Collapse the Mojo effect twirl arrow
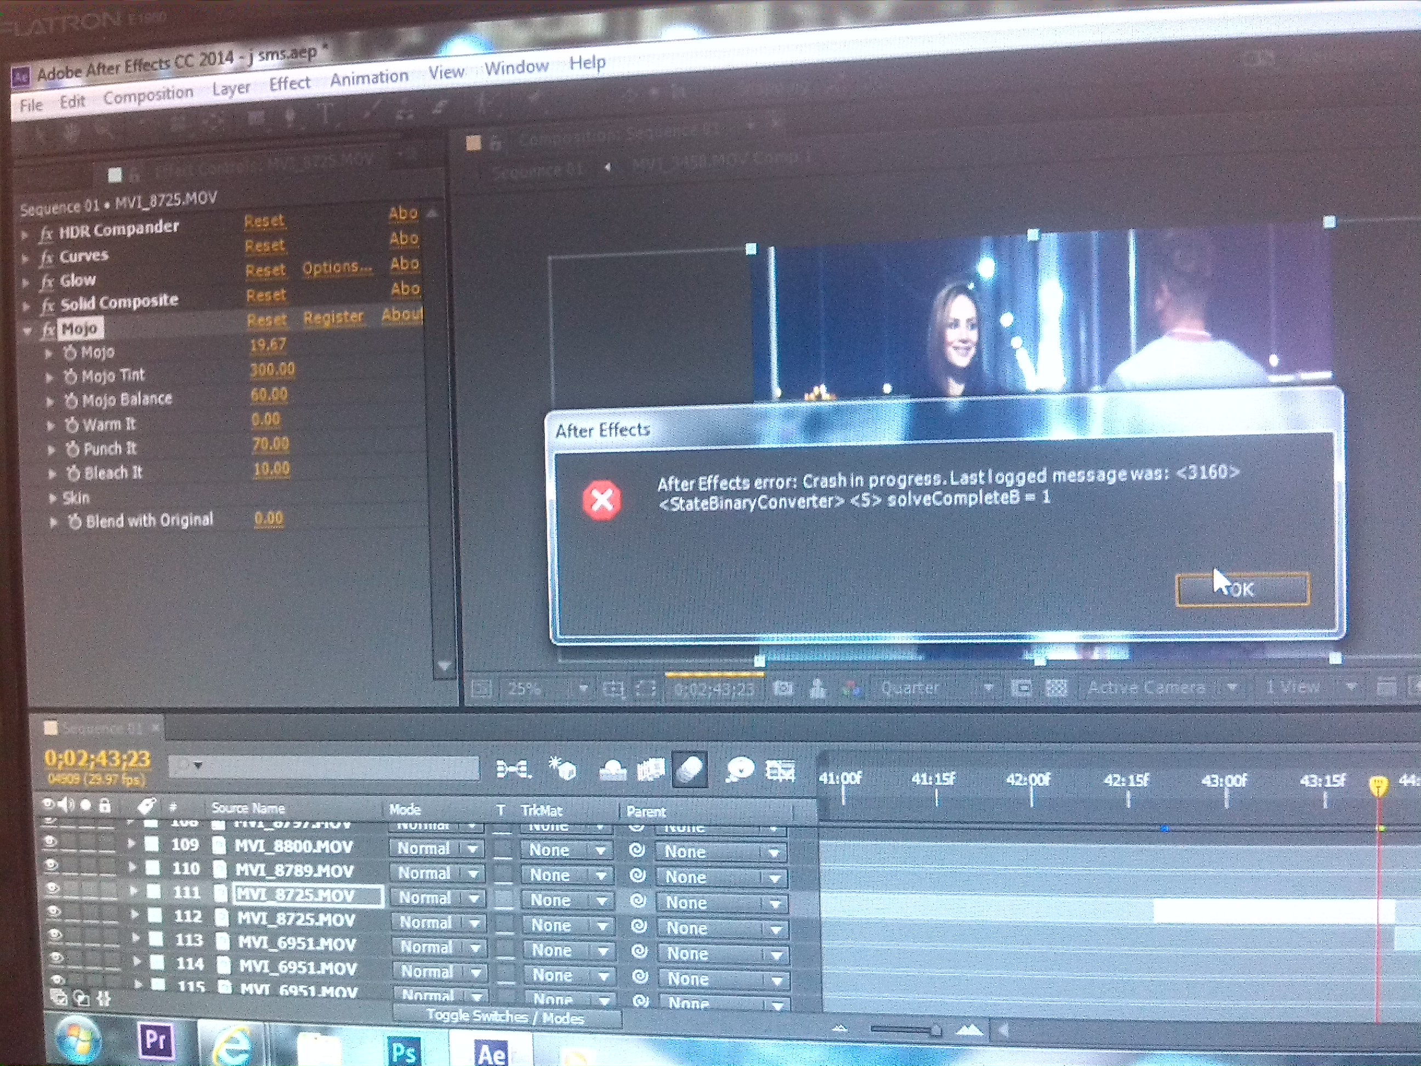 pyautogui.click(x=27, y=331)
